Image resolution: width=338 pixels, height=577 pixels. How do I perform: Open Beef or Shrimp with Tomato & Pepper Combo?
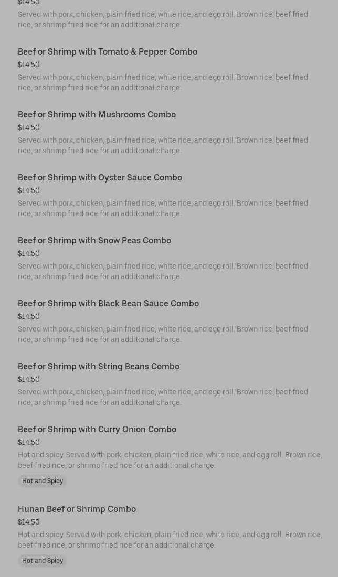tap(108, 52)
